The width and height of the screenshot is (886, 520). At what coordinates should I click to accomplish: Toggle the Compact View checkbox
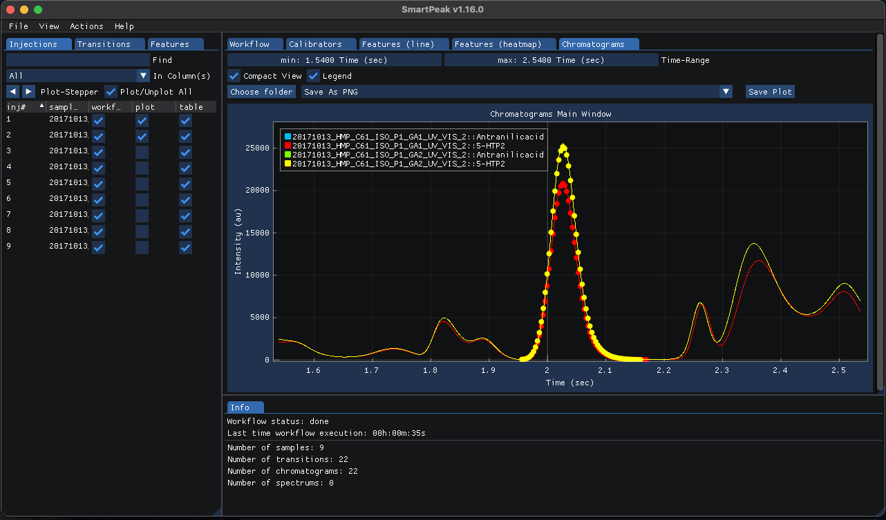tap(234, 76)
